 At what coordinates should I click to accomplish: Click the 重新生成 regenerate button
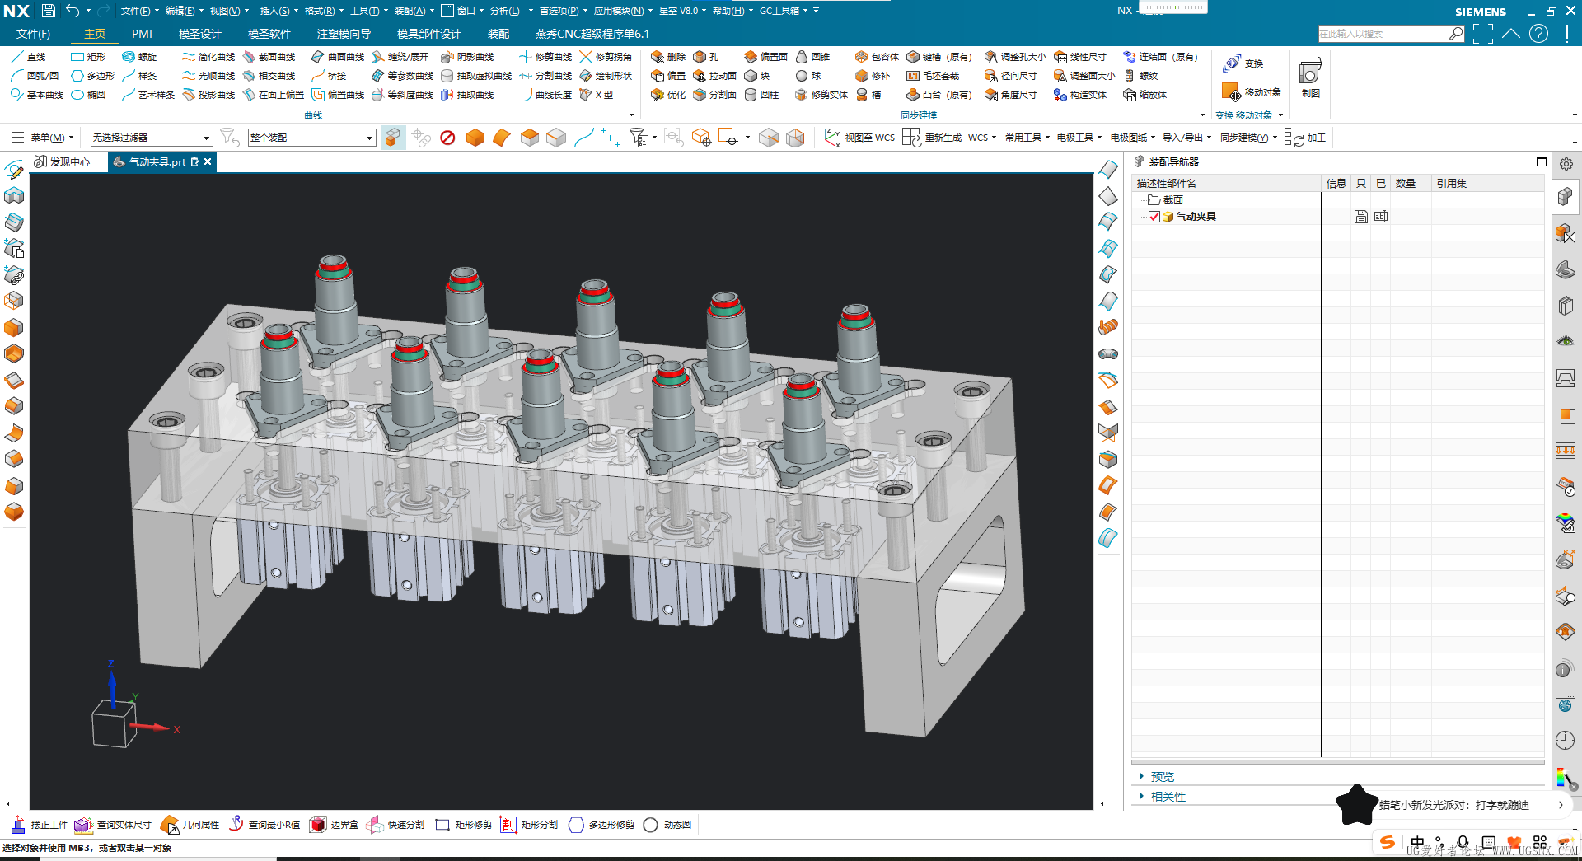coord(933,138)
